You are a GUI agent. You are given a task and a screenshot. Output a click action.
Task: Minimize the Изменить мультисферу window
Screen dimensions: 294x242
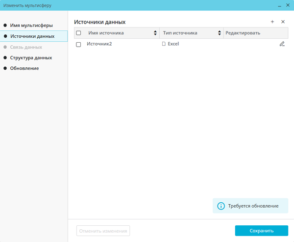tap(279, 5)
